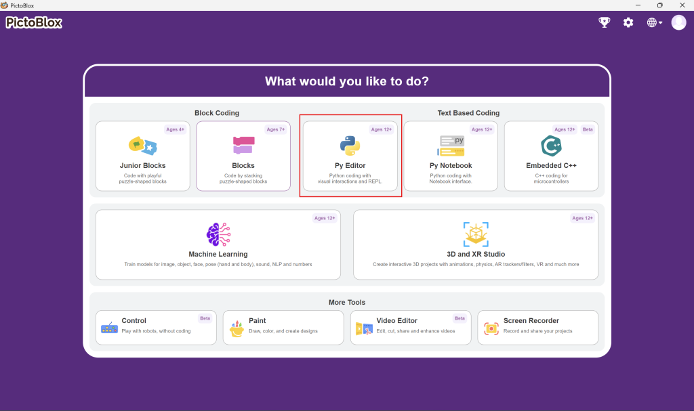This screenshot has width=694, height=411.
Task: Click the 'Ages 12+' badge on Embedded C++
Action: coord(565,129)
